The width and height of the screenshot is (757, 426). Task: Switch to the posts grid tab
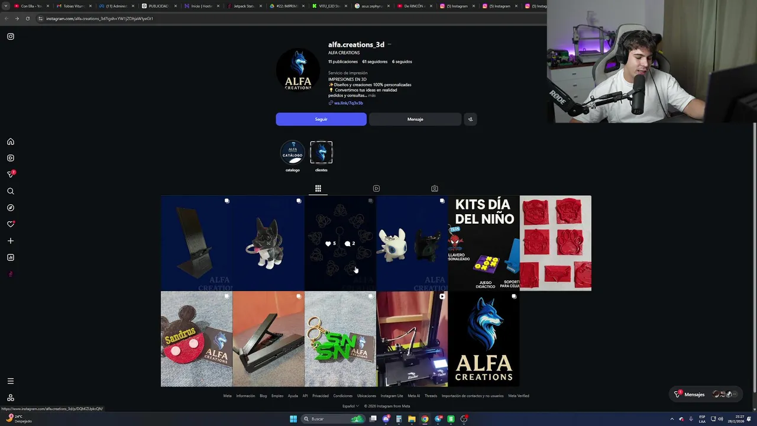coord(318,188)
